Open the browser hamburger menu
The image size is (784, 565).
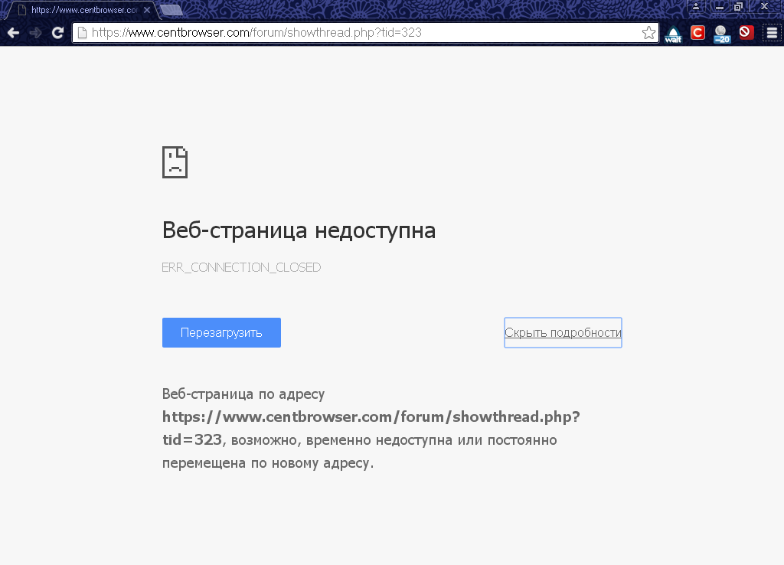tap(772, 33)
